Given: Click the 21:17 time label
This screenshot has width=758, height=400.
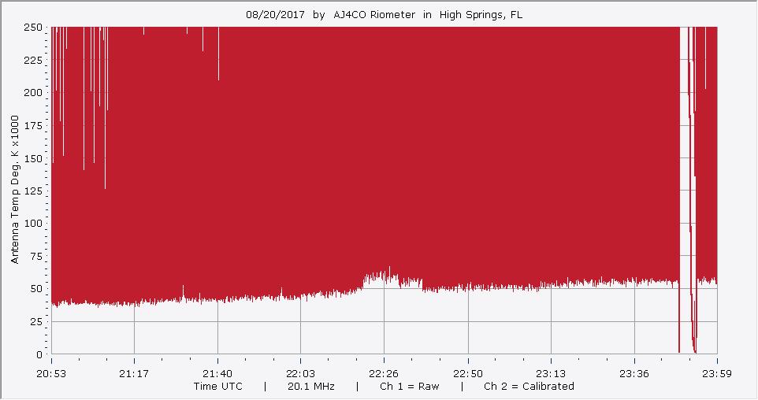Looking at the screenshot, I should [134, 374].
